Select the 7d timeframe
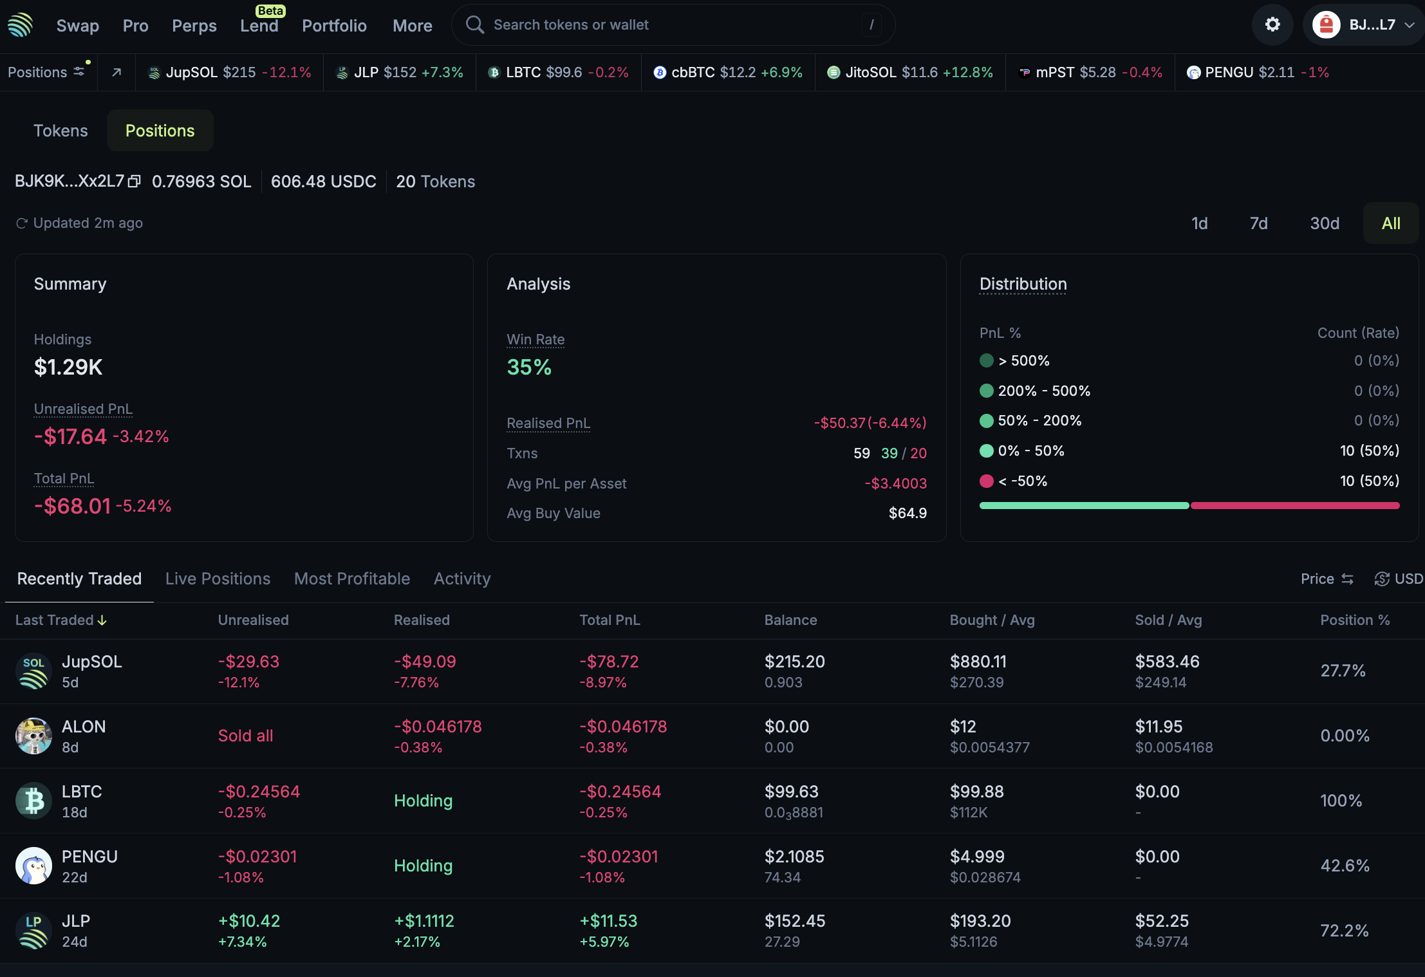The height and width of the screenshot is (977, 1425). (1257, 223)
